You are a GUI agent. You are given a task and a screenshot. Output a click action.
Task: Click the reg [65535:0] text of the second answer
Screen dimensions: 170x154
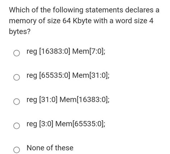click(x=48, y=76)
